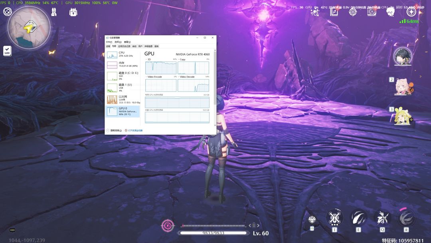This screenshot has width=431, height=243.
Task: Click the Video Decode usage graph
Action: [193, 85]
